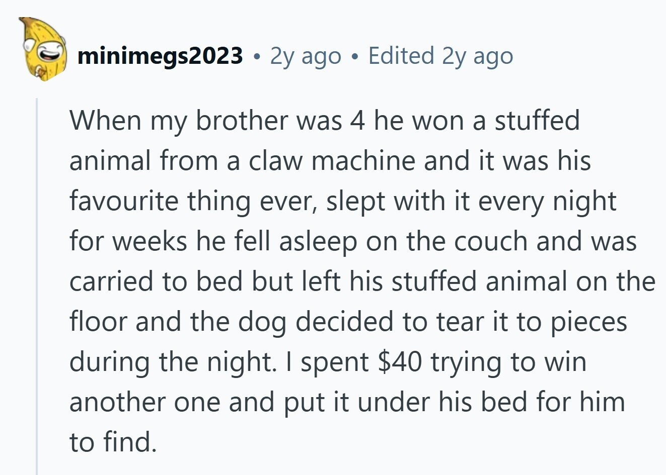Click the "$40" amount in the comment
This screenshot has width=666, height=475.
pos(400,362)
